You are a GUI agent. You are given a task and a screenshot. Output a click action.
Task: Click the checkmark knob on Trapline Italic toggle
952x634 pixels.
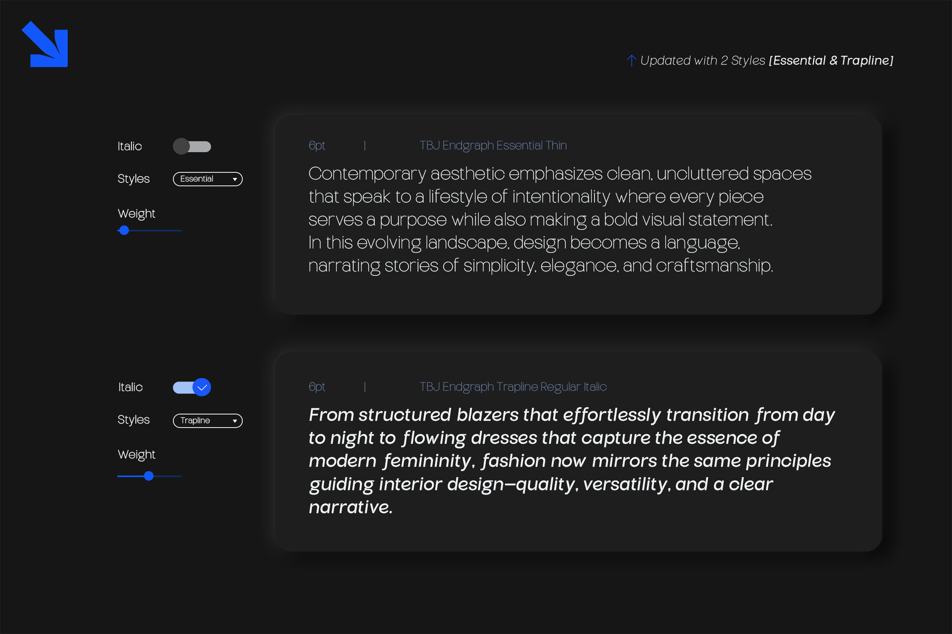[x=202, y=387]
